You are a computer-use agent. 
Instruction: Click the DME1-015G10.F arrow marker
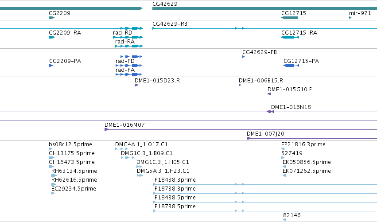pyautogui.click(x=269, y=94)
